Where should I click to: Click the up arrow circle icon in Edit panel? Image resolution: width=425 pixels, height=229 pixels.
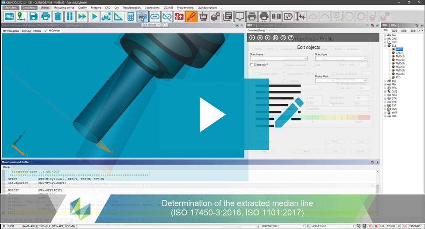coord(260,38)
